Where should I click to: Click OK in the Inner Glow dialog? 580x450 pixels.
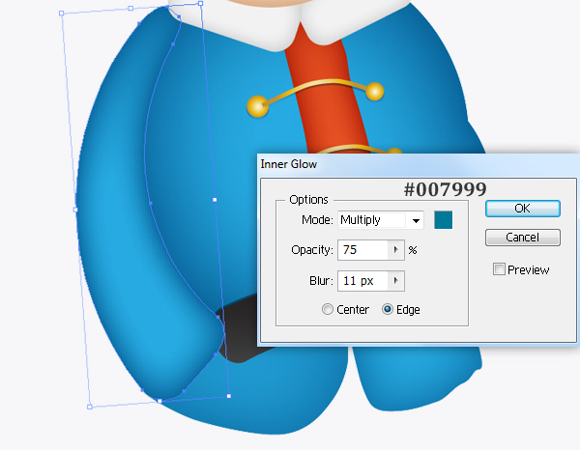(x=522, y=209)
